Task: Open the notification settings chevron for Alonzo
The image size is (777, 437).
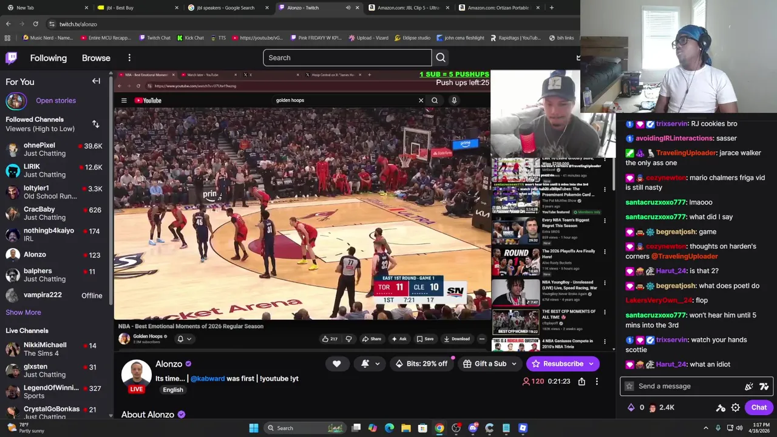Action: tap(378, 364)
